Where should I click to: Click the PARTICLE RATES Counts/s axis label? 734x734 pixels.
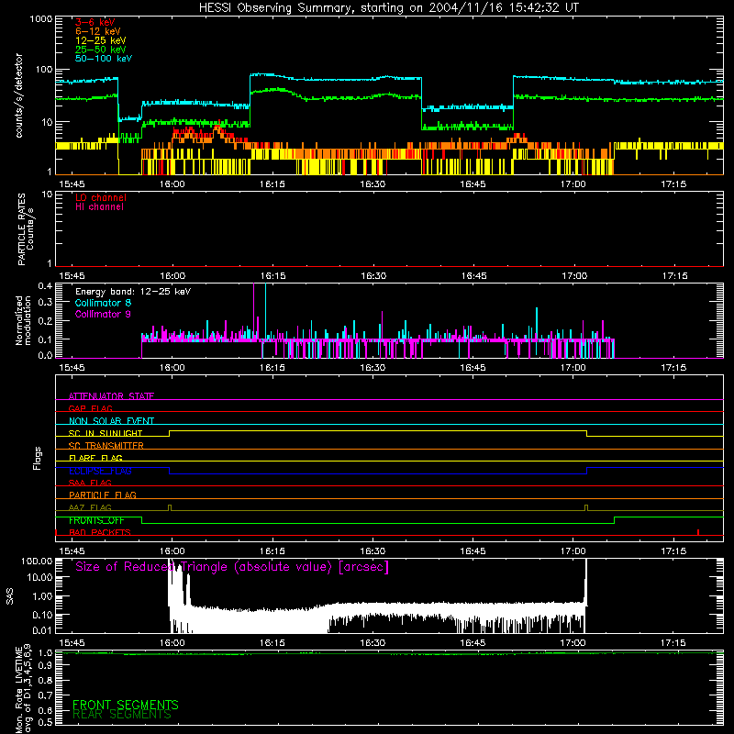[x=26, y=229]
